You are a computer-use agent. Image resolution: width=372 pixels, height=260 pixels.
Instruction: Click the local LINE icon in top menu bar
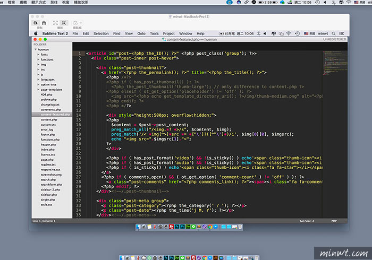pos(253,2)
